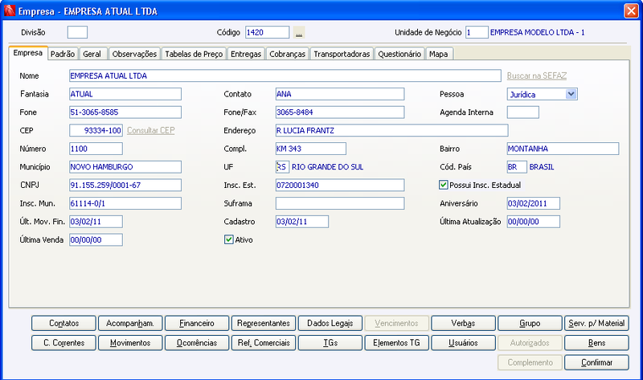Open the Ref. Comerciais button

264,343
